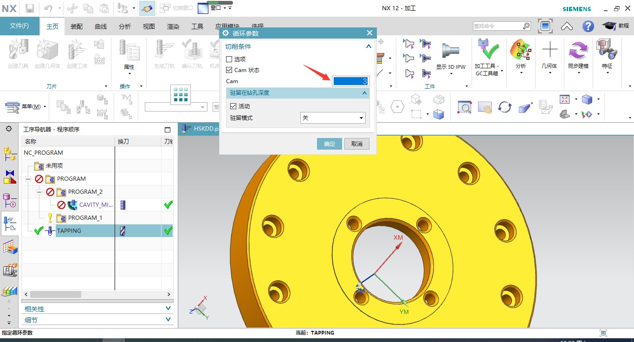Click the Verify Tool Path (确认刀轨) icon

(192, 53)
